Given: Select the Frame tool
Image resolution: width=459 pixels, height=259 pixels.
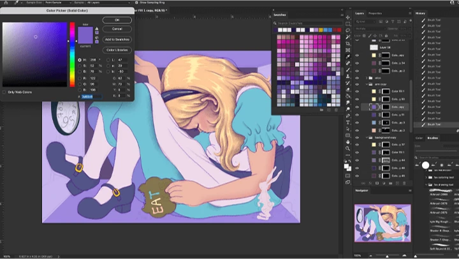Looking at the screenshot, I should [348, 50].
